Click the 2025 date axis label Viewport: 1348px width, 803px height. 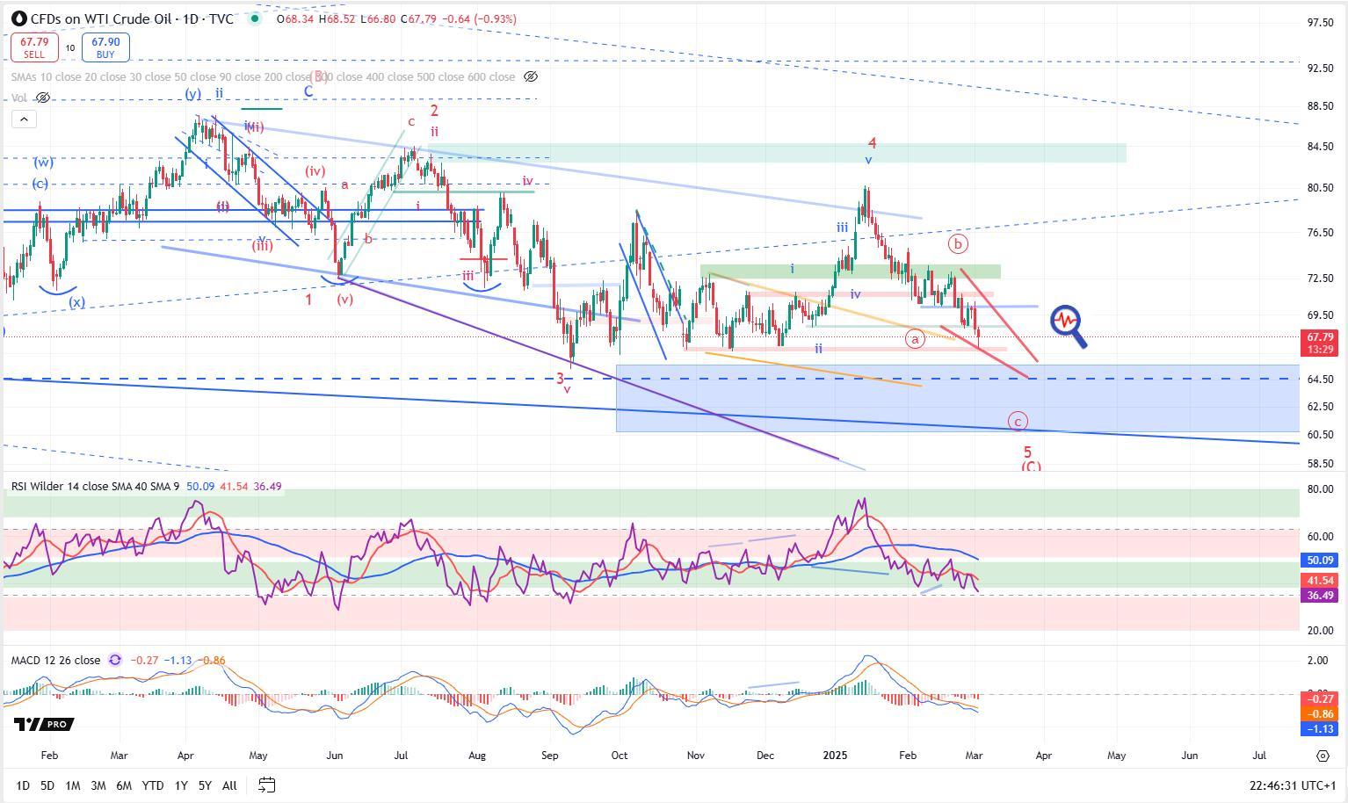coord(834,755)
